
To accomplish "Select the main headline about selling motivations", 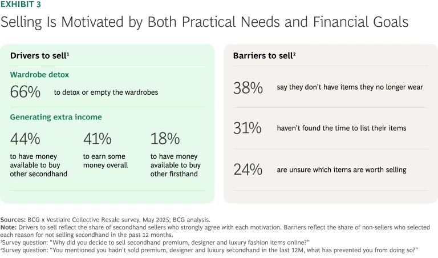I will coord(204,22).
